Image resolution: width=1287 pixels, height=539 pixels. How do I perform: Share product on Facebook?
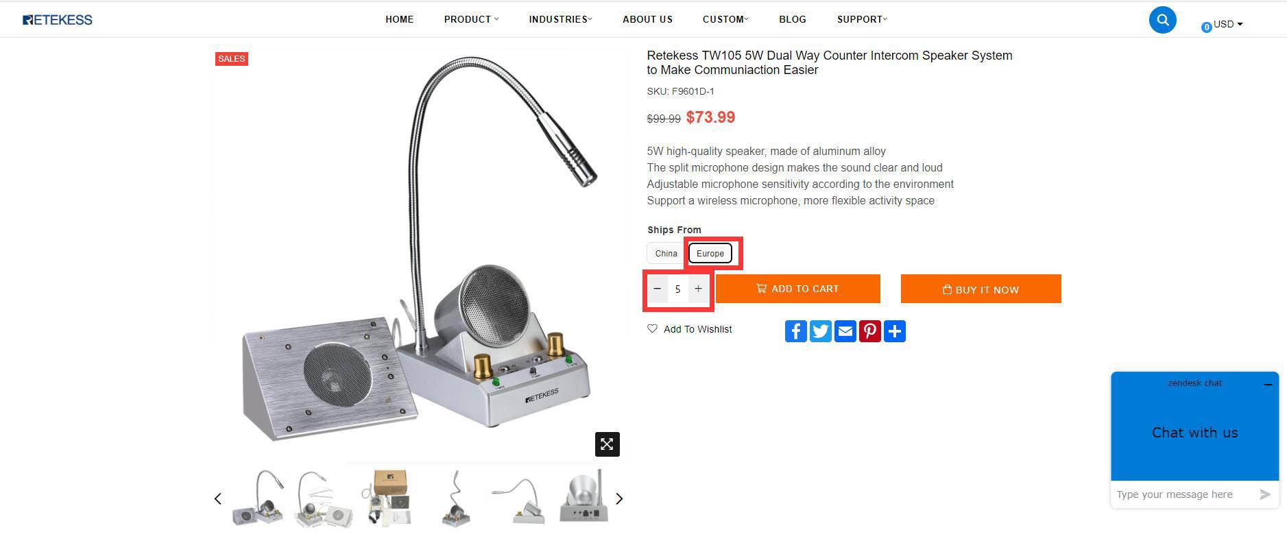[795, 331]
